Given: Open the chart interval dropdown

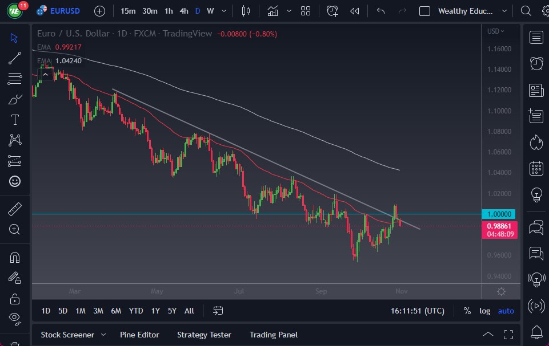Looking at the screenshot, I should pos(223,11).
